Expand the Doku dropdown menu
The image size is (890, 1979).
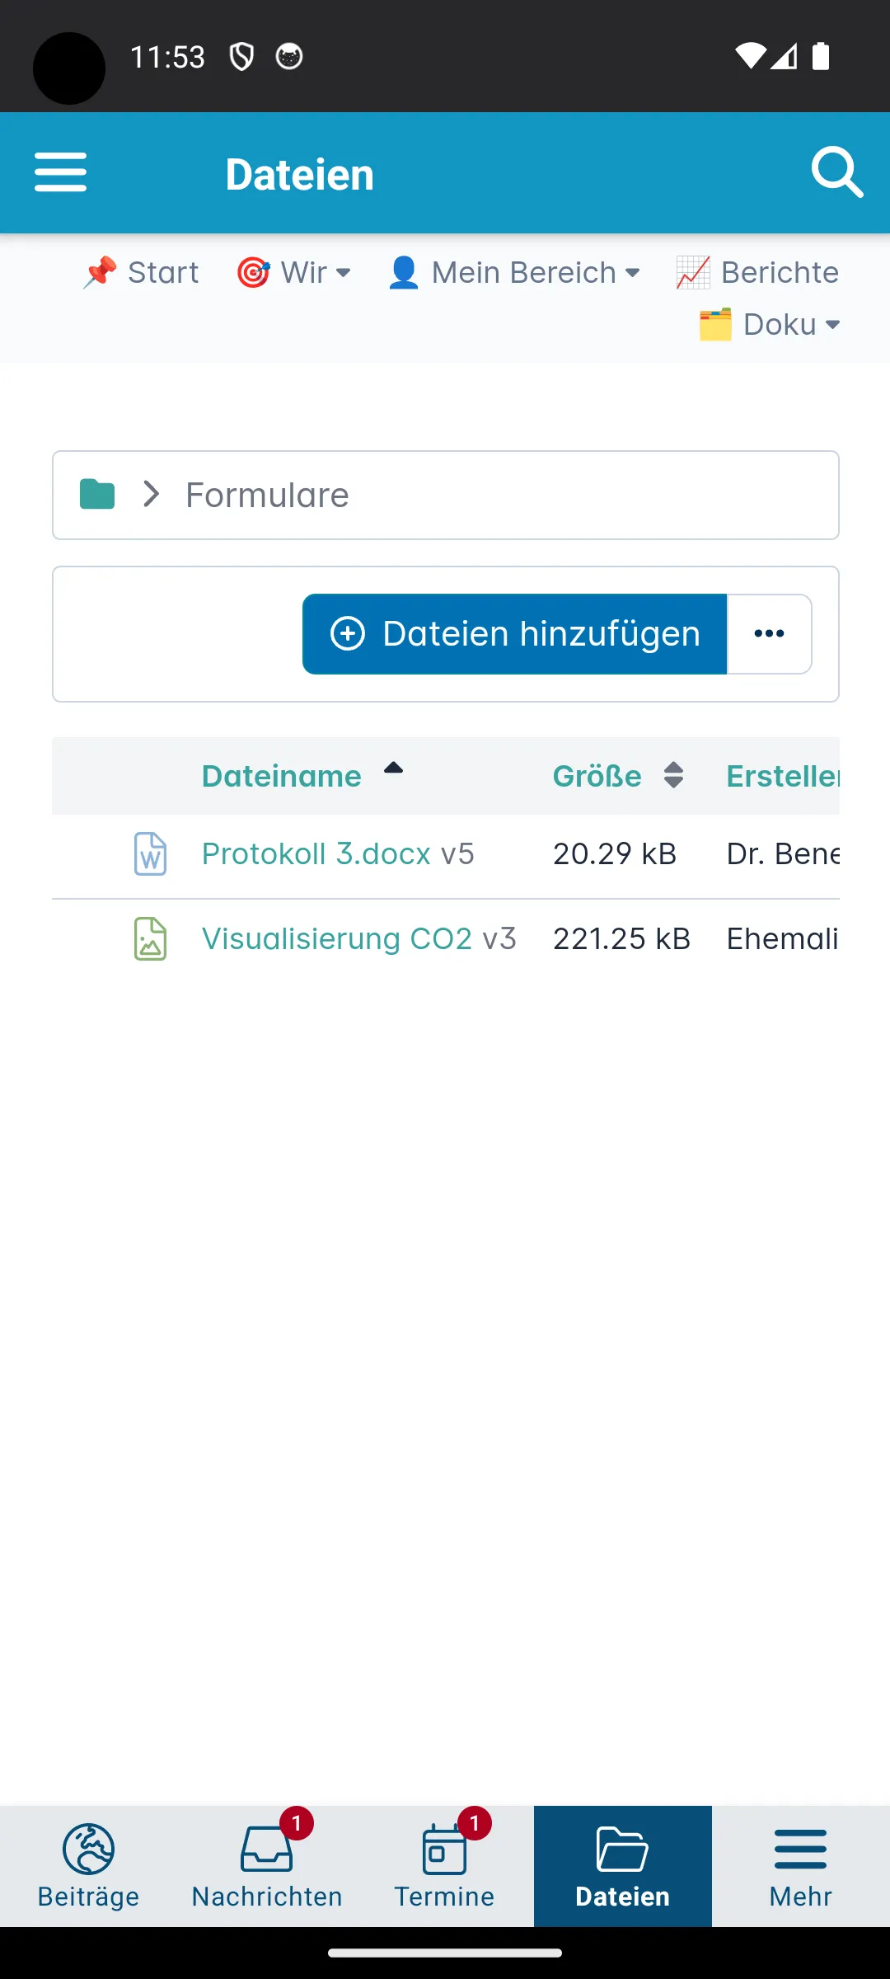(x=770, y=324)
